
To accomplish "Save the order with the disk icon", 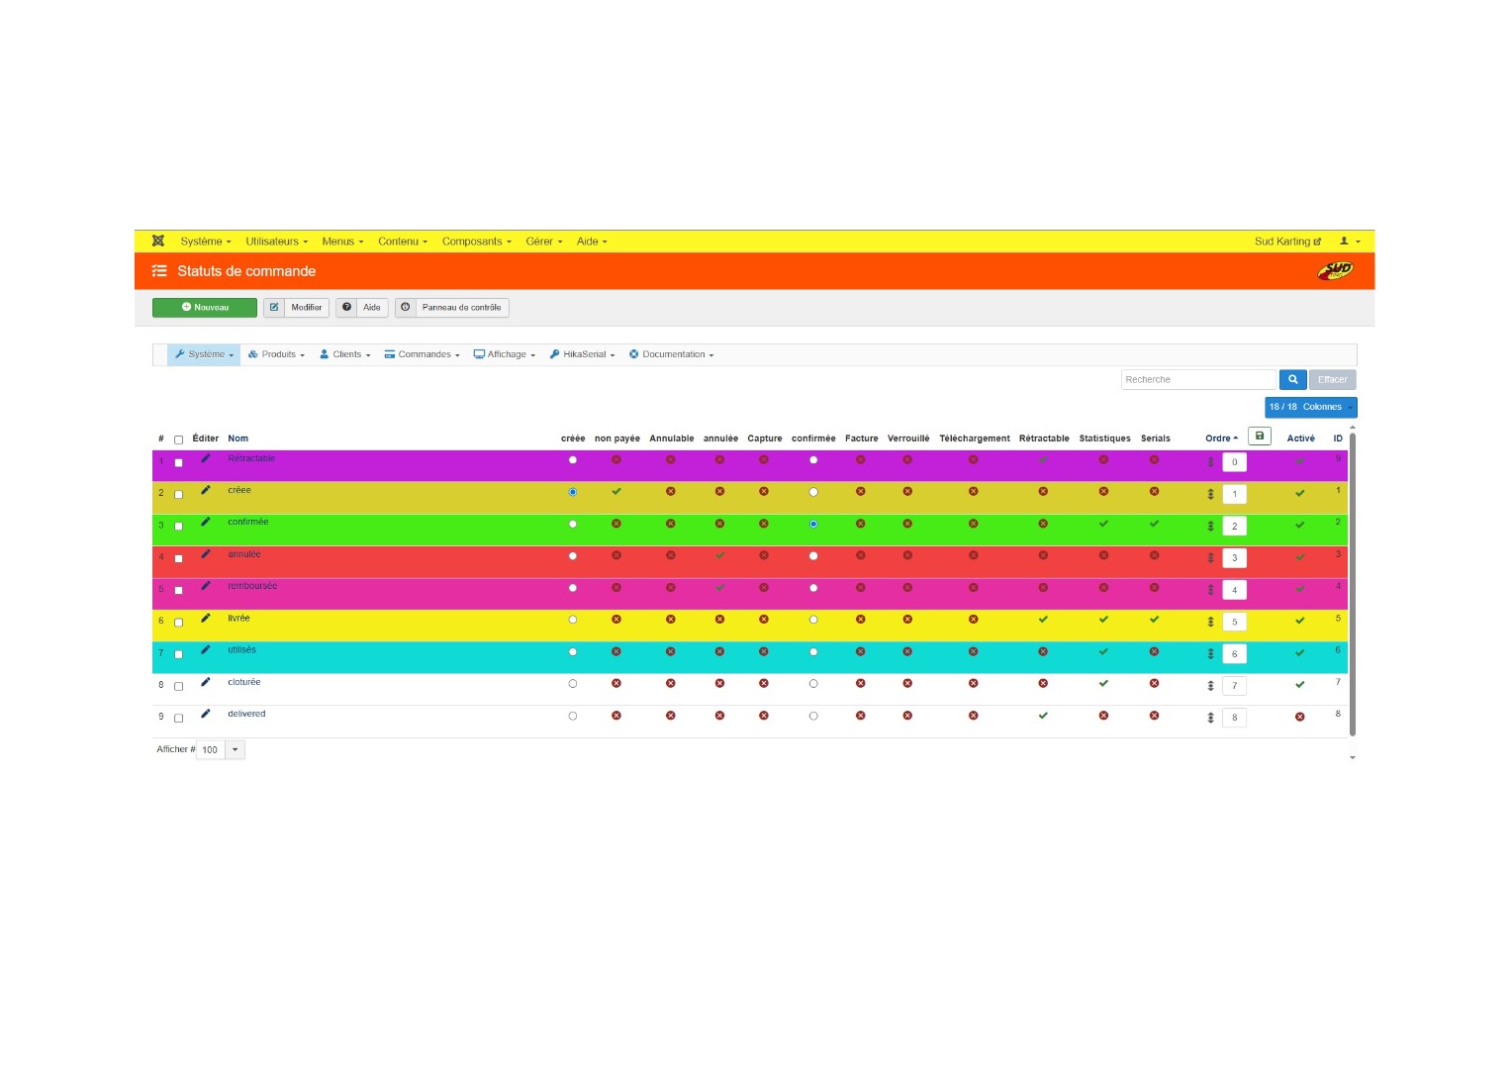I will coord(1260,436).
